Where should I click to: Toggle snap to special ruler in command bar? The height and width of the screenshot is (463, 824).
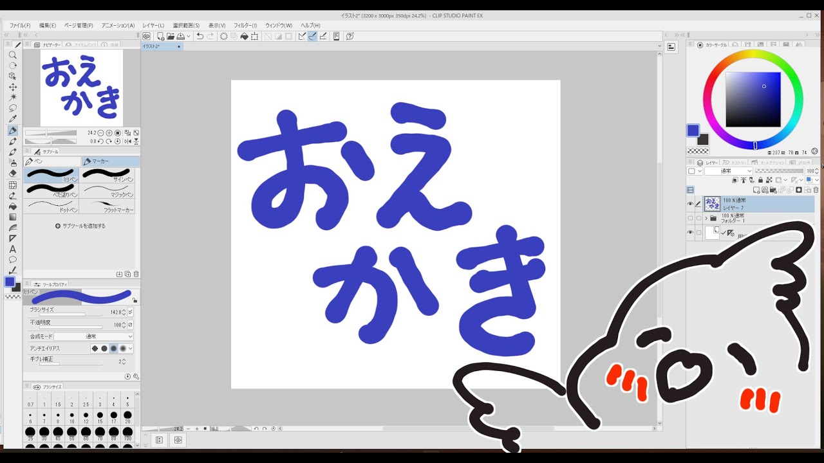[313, 37]
